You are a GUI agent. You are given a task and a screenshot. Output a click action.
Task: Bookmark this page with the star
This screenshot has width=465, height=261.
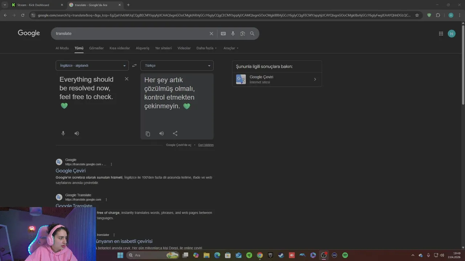click(417, 15)
